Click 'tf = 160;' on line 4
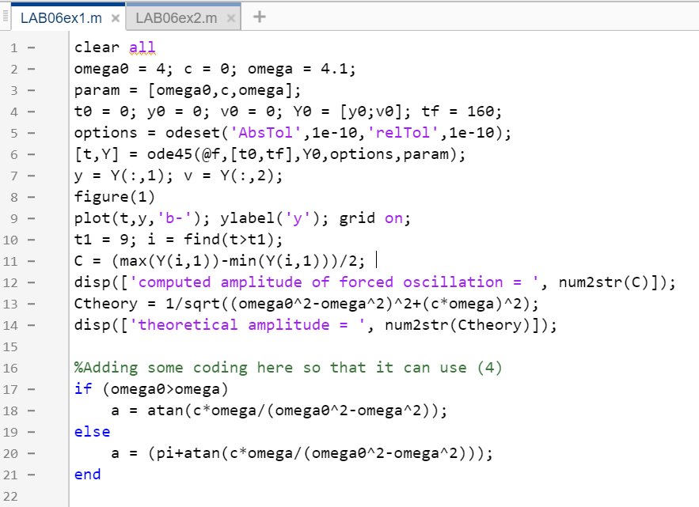Screen dimensions: 699x507 coord(462,112)
